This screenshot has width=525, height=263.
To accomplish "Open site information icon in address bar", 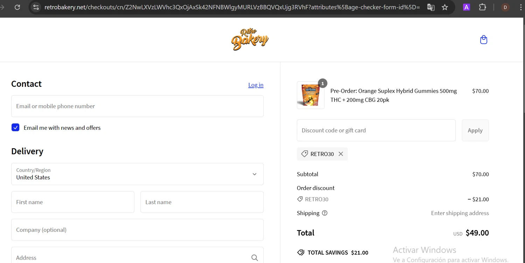I will pyautogui.click(x=36, y=7).
